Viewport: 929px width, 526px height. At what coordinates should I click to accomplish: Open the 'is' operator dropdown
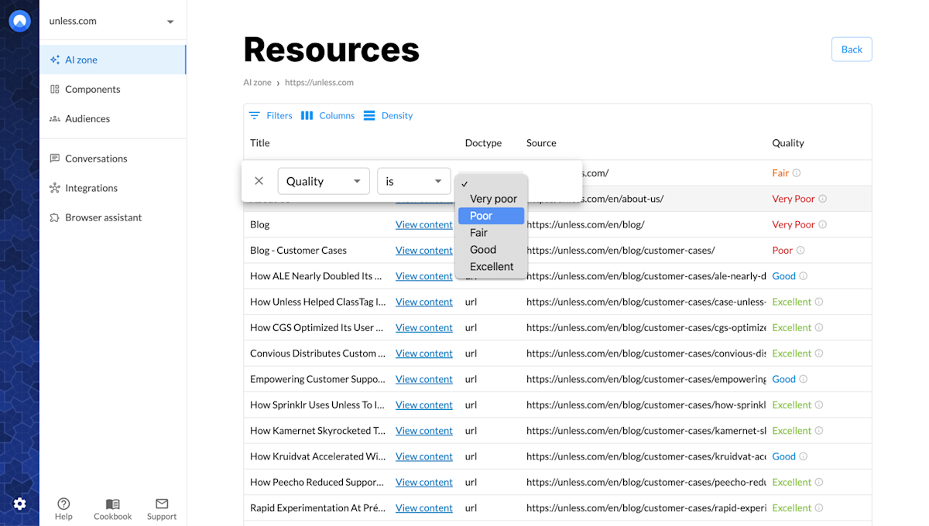(x=413, y=180)
